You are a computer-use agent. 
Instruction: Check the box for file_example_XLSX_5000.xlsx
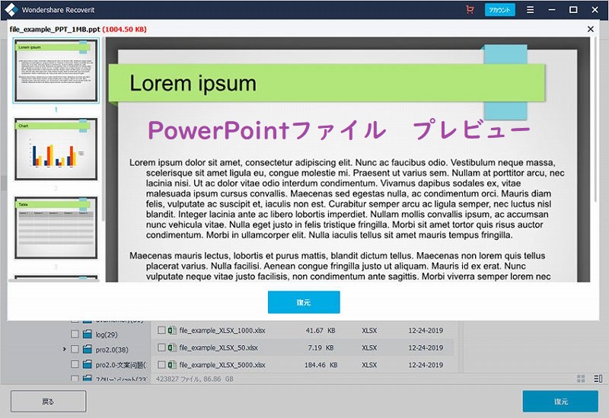(x=161, y=365)
